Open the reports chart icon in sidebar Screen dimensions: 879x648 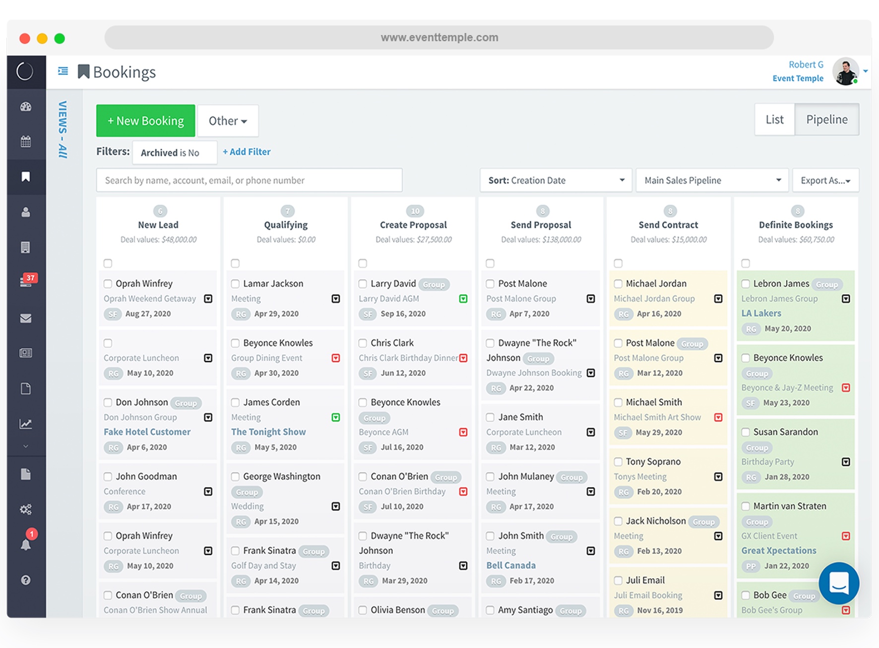pyautogui.click(x=26, y=424)
